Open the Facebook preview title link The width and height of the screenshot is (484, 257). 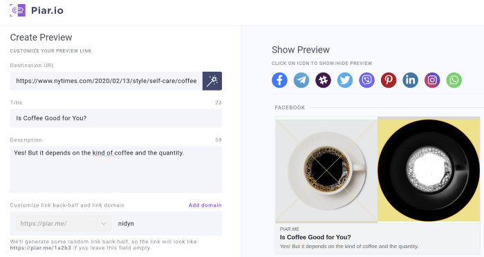tap(315, 237)
